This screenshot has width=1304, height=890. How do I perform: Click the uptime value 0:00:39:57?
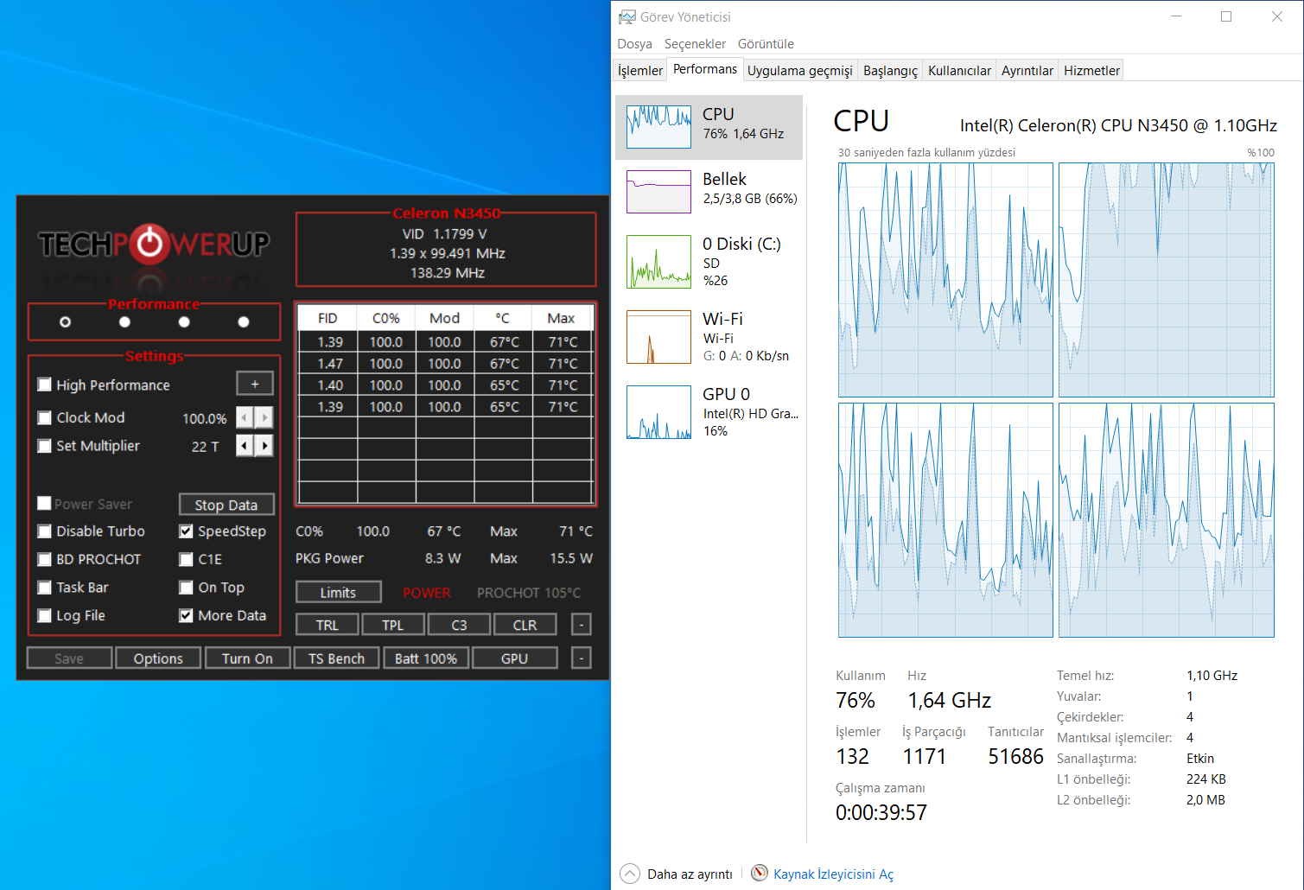tap(881, 812)
